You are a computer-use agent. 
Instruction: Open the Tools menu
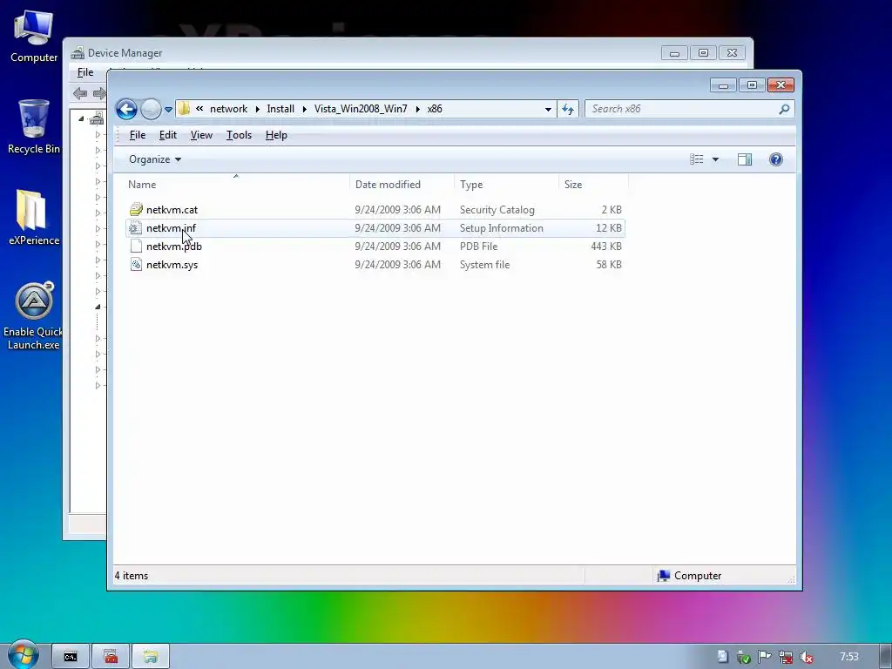tap(239, 135)
